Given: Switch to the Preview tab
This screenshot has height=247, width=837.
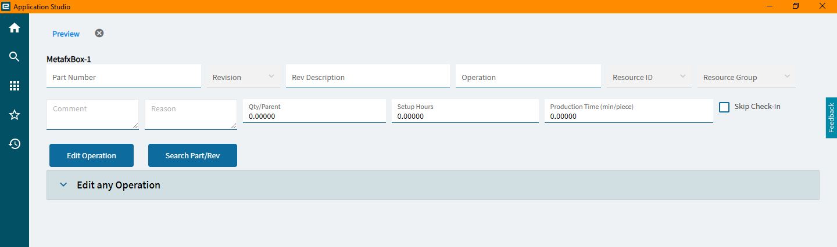Looking at the screenshot, I should point(66,34).
